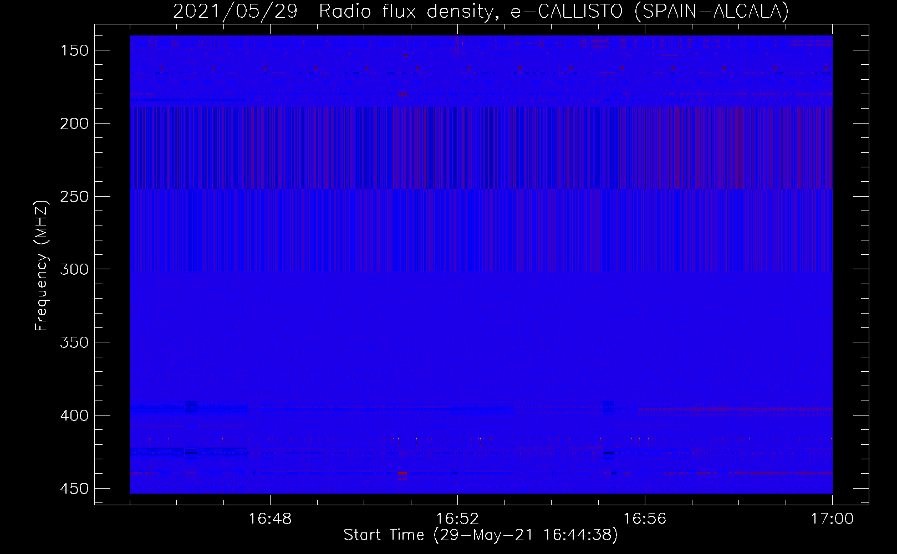The height and width of the screenshot is (554, 897).
Task: Select the 400 frequency tick label
Action: point(74,416)
